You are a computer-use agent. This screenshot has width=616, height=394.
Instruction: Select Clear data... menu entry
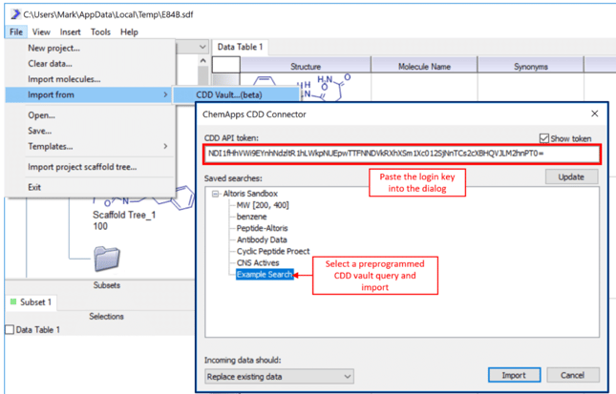(x=91, y=64)
